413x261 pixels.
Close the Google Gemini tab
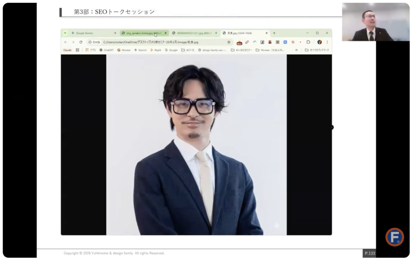pos(115,33)
